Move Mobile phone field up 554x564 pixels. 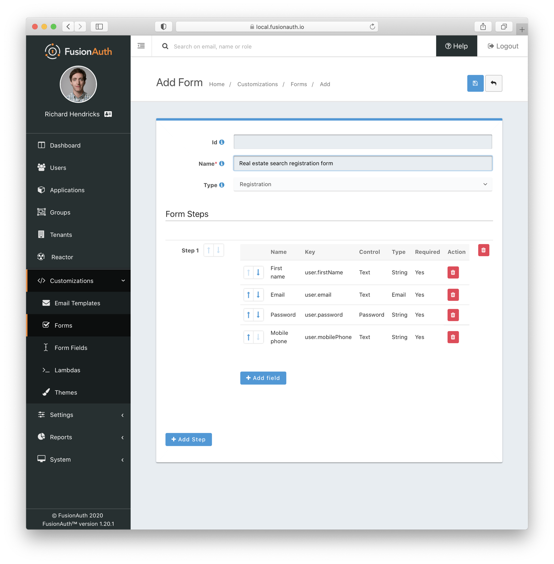249,337
